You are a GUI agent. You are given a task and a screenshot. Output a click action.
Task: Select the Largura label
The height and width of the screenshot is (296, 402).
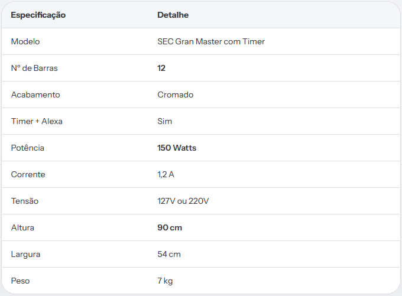pyautogui.click(x=25, y=255)
